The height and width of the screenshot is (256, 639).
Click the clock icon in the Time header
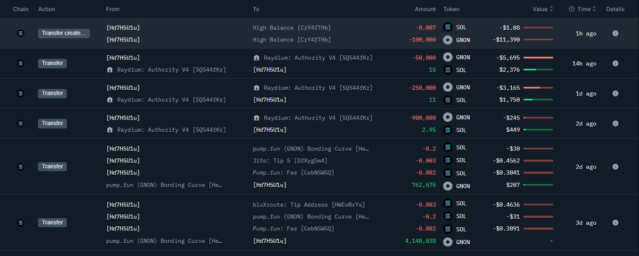[571, 9]
